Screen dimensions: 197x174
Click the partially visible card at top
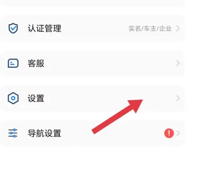coord(94,3)
